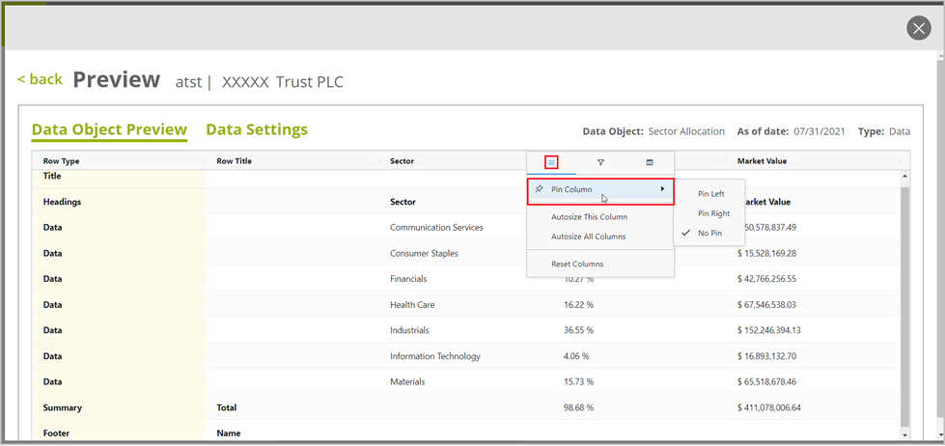Select the Information Technology cell
Screen dimensions: 945x446
coord(435,356)
